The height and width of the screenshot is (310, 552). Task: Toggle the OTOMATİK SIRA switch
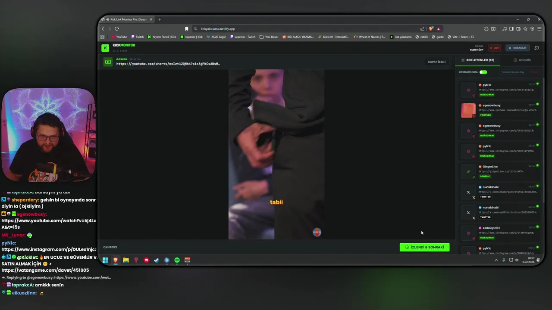483,72
